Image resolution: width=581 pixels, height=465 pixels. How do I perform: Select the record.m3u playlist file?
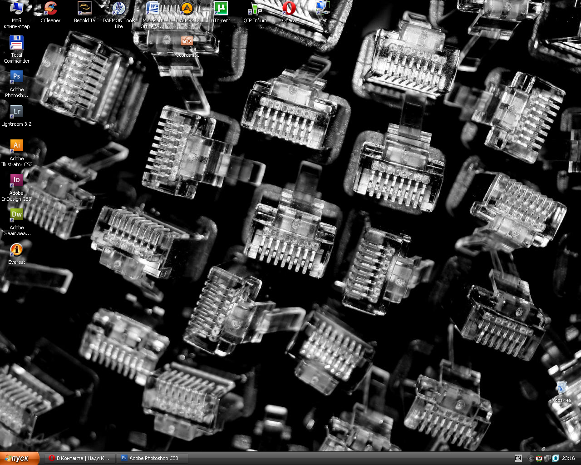187,42
